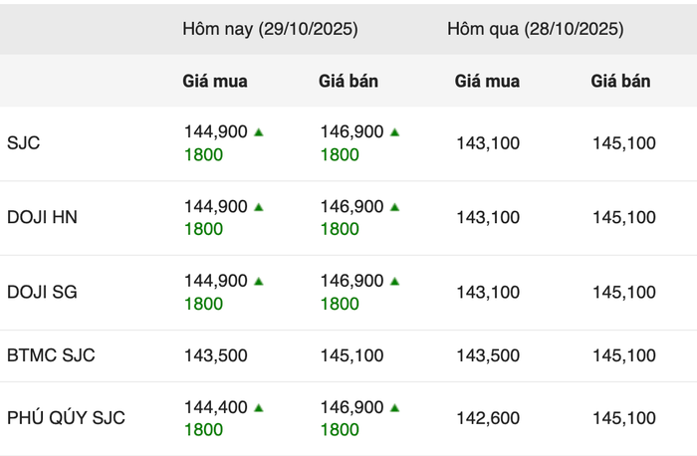Viewport: 697px width, 456px height.
Task: Click up arrow beside PHÚ QUÝ SJC sell price
Action: pyautogui.click(x=395, y=407)
